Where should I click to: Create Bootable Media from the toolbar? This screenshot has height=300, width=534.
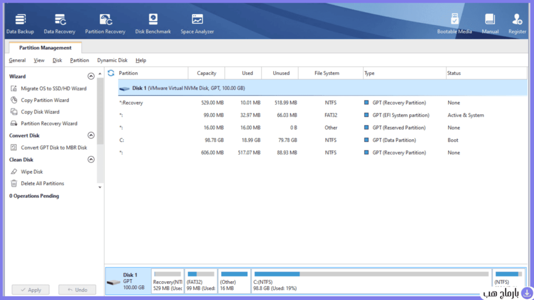[454, 24]
